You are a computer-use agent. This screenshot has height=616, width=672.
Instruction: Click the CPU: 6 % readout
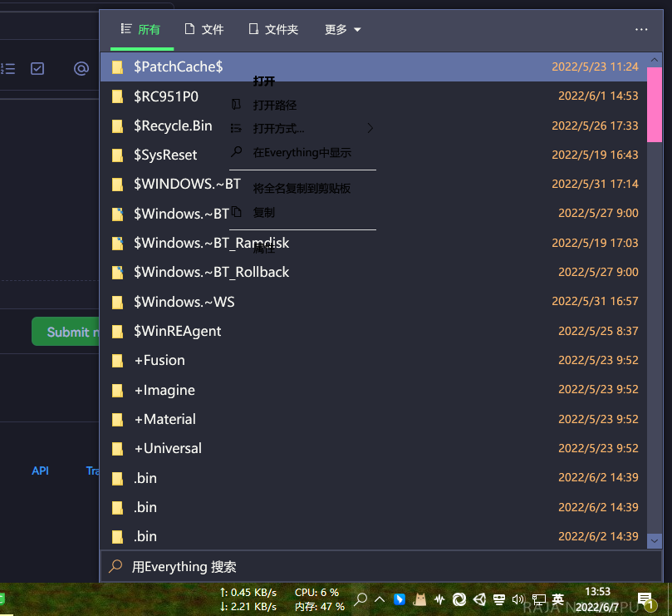click(316, 593)
